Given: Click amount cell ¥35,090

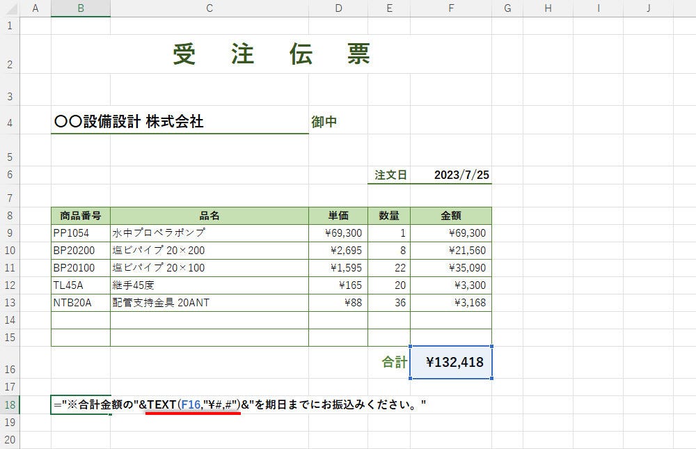Looking at the screenshot, I should pyautogui.click(x=451, y=268).
